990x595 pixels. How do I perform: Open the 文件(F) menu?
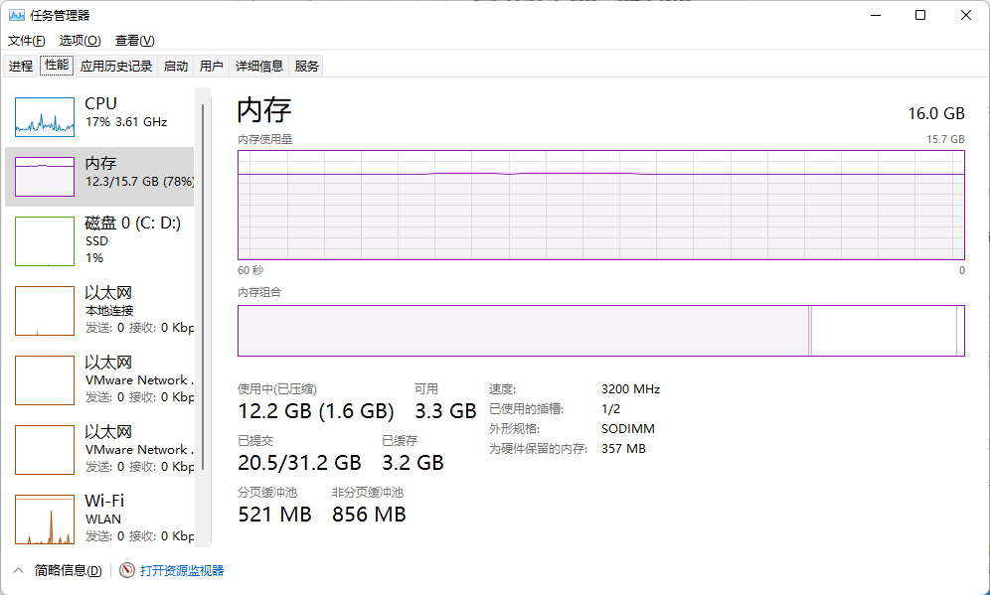(x=27, y=41)
